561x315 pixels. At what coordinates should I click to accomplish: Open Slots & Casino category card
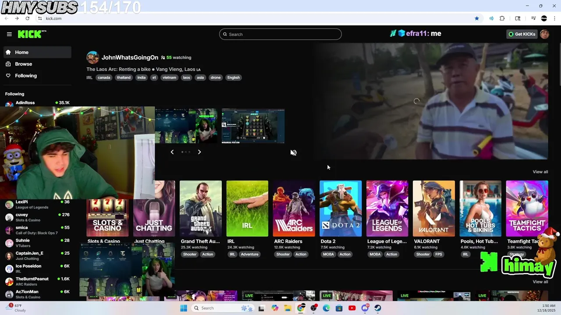(x=107, y=218)
